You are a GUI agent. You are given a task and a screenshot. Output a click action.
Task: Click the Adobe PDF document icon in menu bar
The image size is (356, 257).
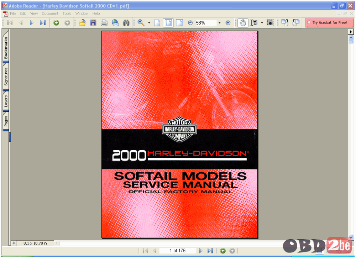tap(5, 14)
